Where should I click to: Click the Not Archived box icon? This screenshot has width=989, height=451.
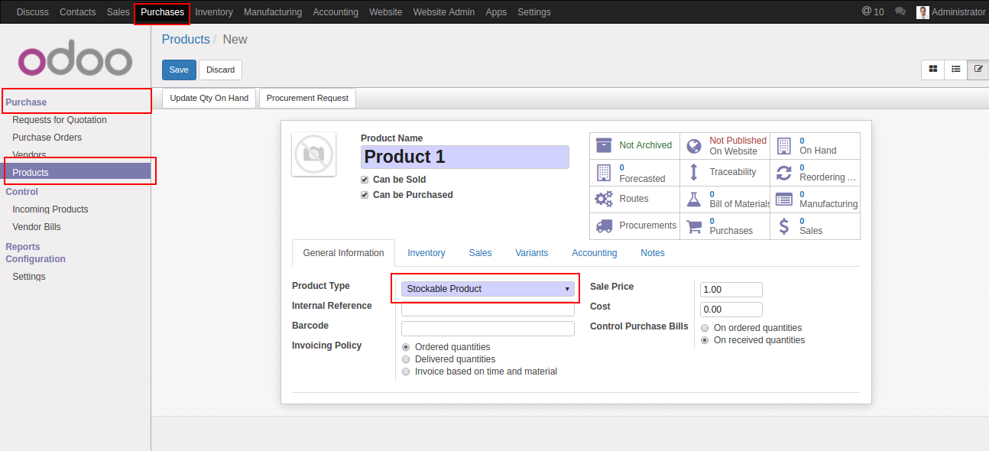[604, 145]
